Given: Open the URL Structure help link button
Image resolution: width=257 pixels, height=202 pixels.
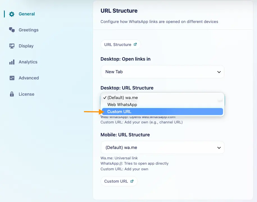Looking at the screenshot, I should [120, 45].
